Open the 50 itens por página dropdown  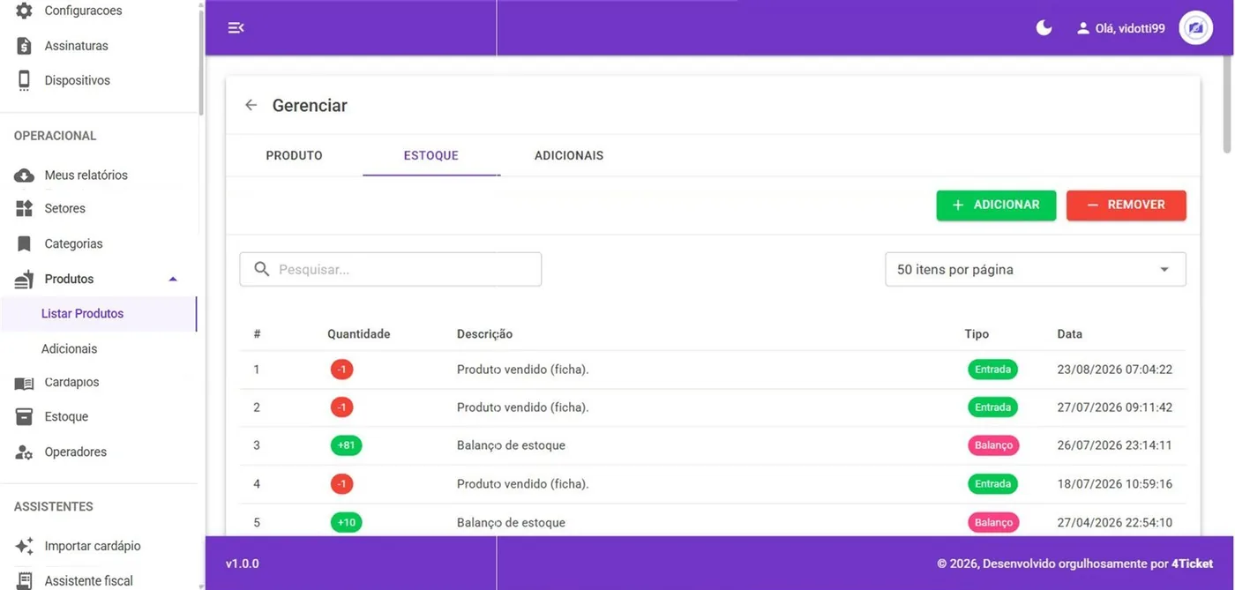point(1036,269)
